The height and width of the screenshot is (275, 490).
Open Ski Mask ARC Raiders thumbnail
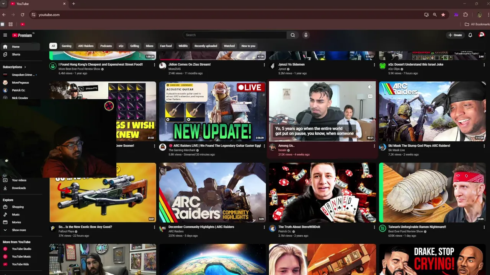[x=432, y=111]
